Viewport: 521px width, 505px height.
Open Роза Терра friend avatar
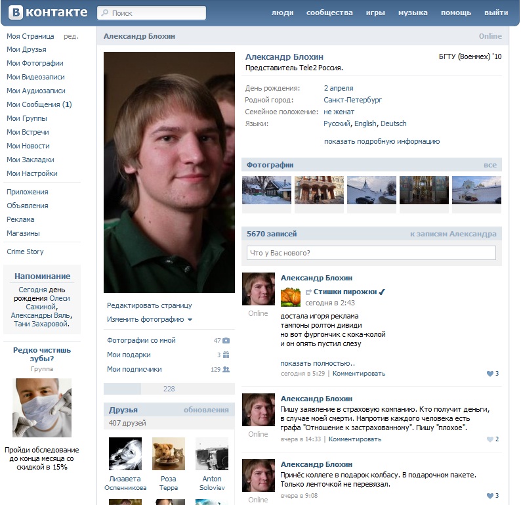coord(169,454)
